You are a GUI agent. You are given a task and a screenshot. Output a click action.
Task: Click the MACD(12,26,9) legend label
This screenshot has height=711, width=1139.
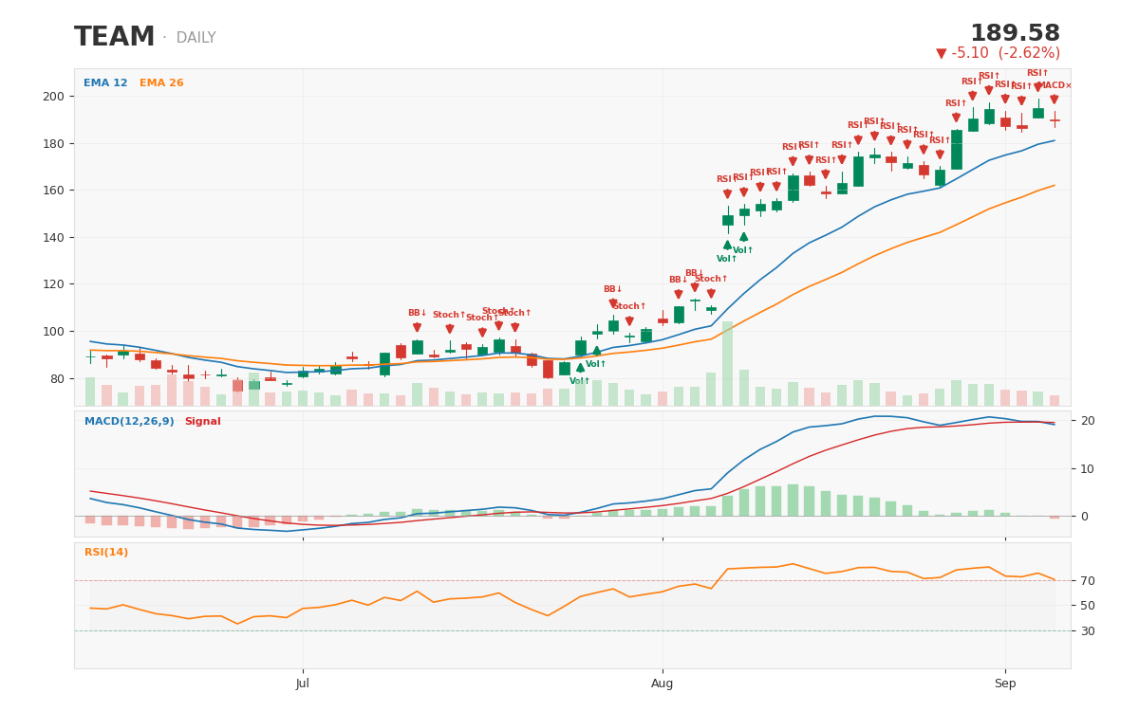[x=129, y=422]
